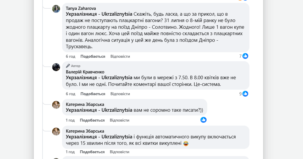This screenshot has height=159, width=303.
Task: Like Валерій Кравченко's comment via Подобається
Action: pos(93,94)
